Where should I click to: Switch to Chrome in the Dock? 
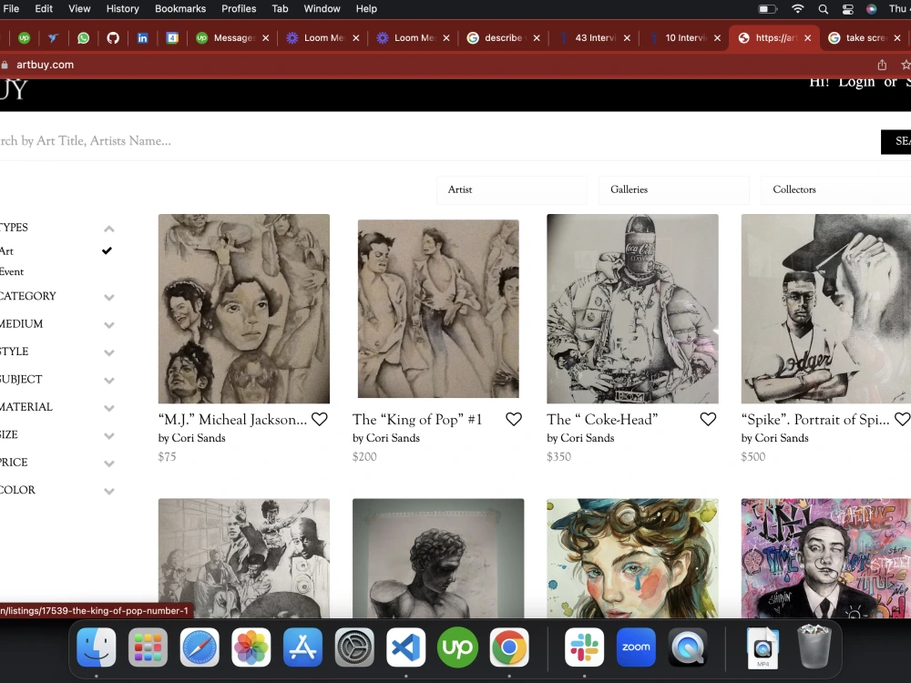tap(509, 647)
